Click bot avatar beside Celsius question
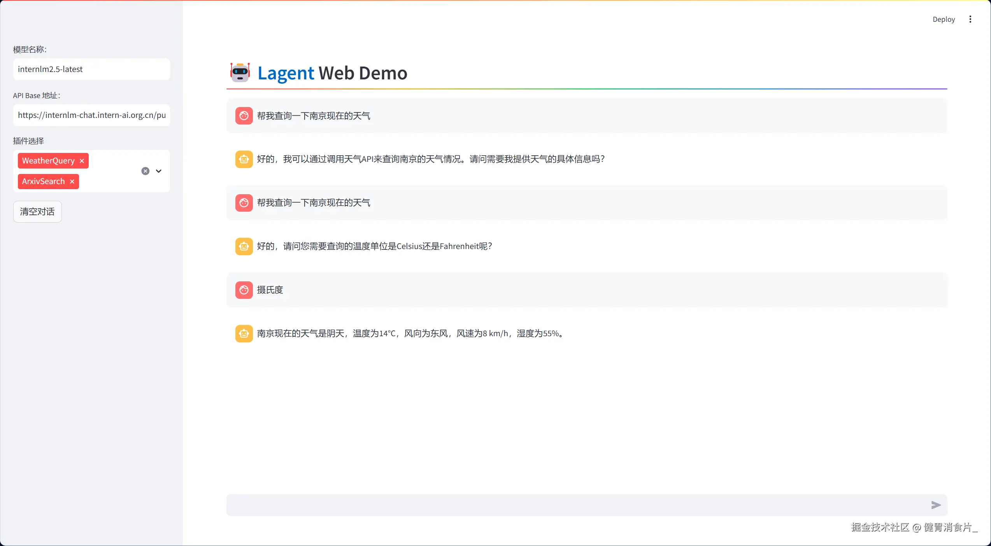The image size is (991, 546). pyautogui.click(x=244, y=246)
